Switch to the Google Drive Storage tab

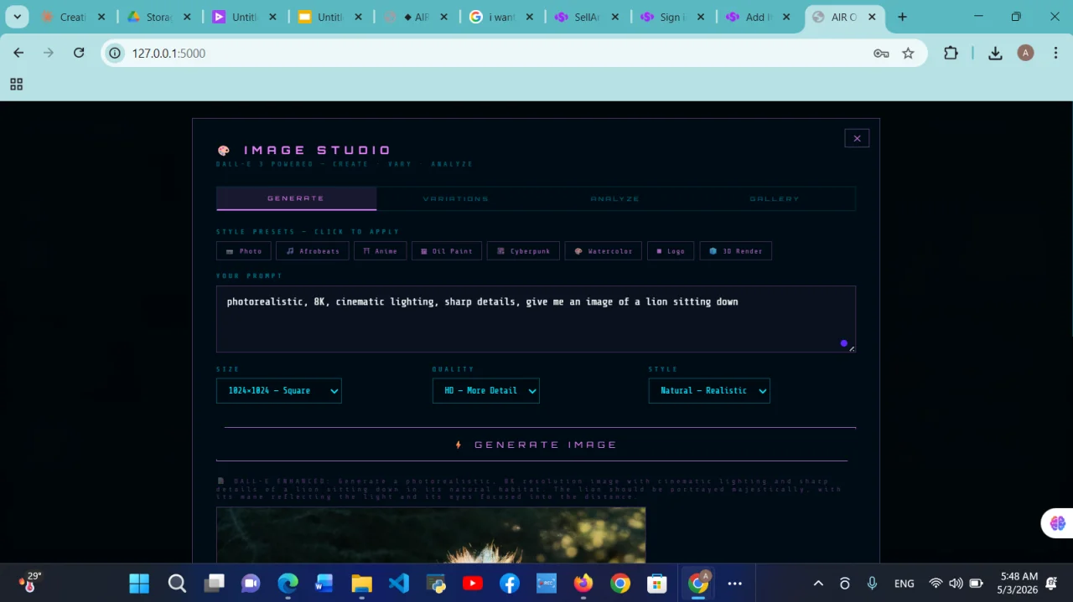[158, 17]
